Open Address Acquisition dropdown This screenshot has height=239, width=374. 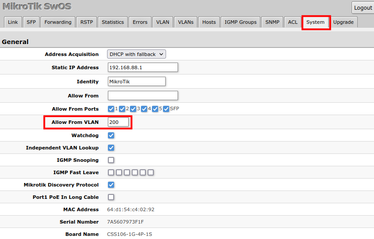137,54
